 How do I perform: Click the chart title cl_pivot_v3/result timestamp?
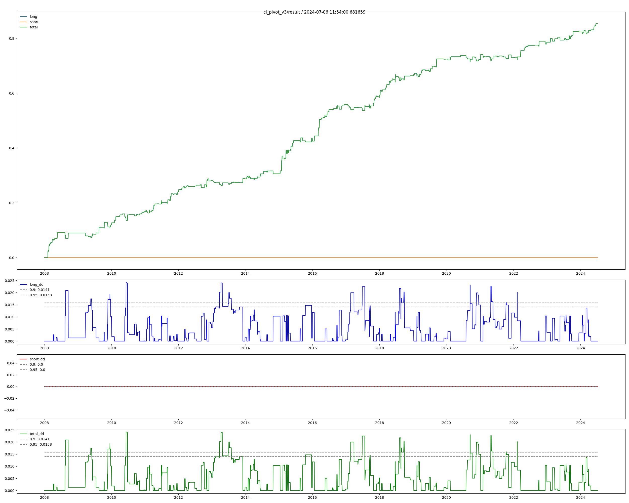coord(314,12)
